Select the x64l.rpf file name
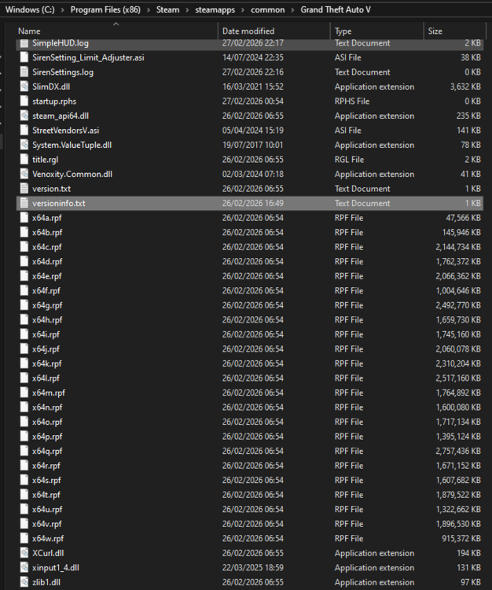Image resolution: width=492 pixels, height=590 pixels. 46,378
